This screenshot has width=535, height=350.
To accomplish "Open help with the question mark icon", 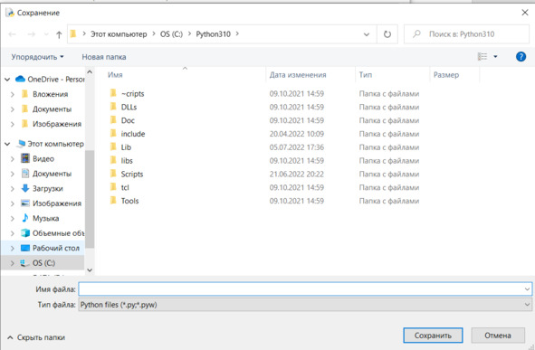I will coord(521,57).
